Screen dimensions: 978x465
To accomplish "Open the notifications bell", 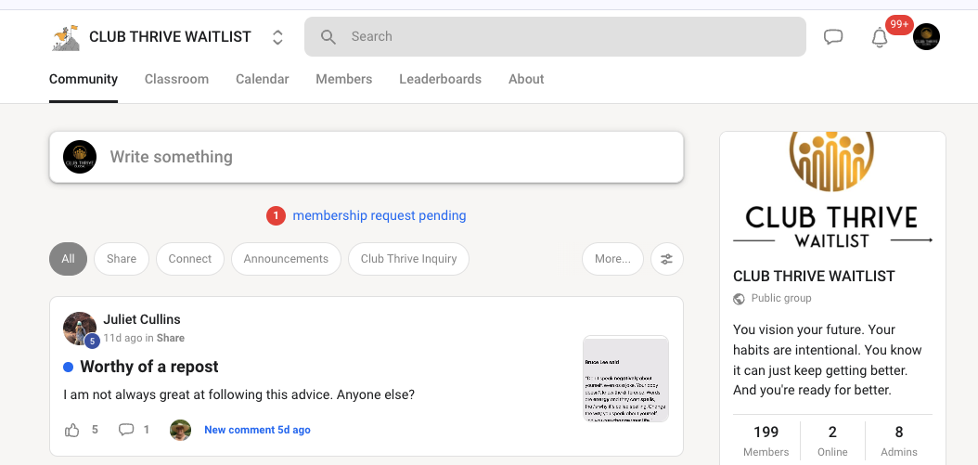I will 879,38.
